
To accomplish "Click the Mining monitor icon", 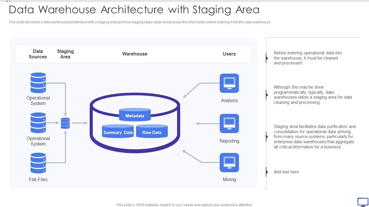I will [x=229, y=162].
